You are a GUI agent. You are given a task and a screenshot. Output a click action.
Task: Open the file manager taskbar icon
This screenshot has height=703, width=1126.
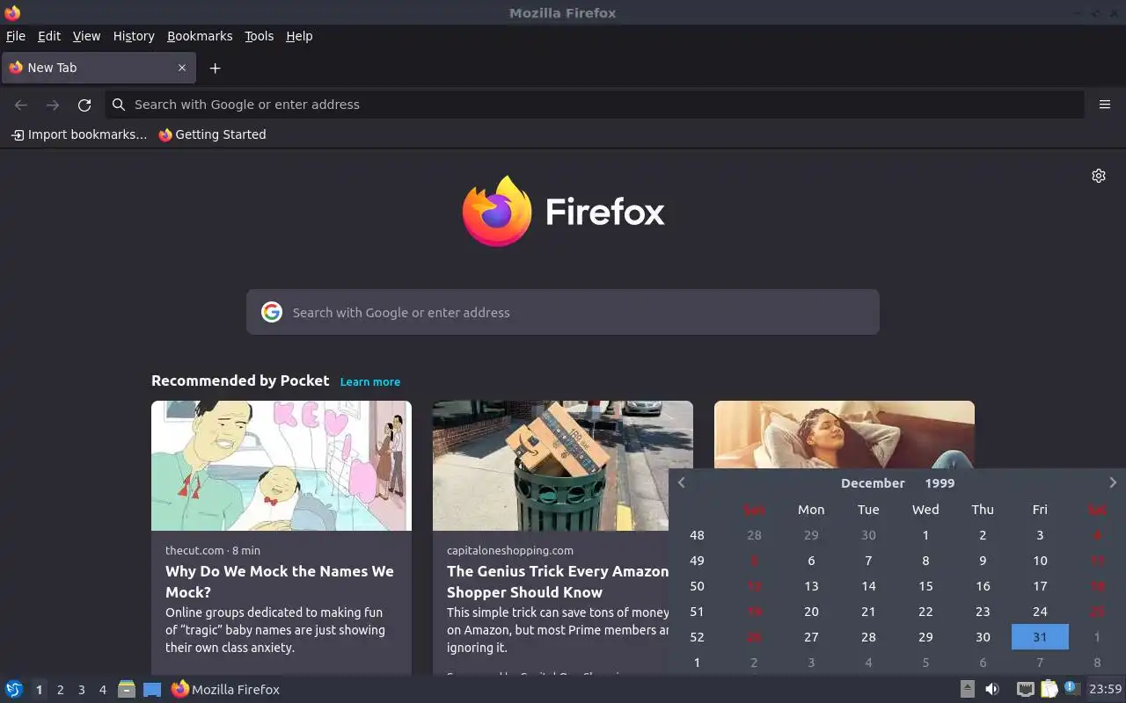(x=127, y=690)
